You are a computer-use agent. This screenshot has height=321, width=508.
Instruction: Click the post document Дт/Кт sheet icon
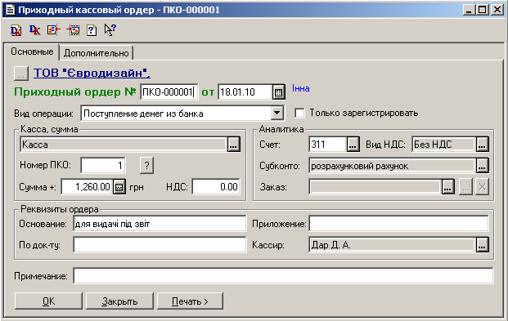click(x=16, y=30)
